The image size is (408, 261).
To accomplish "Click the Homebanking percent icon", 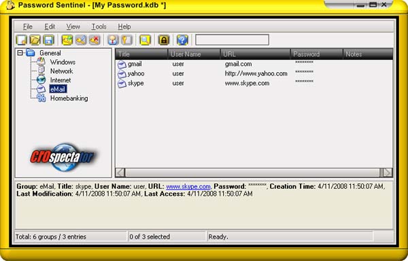I will click(41, 98).
